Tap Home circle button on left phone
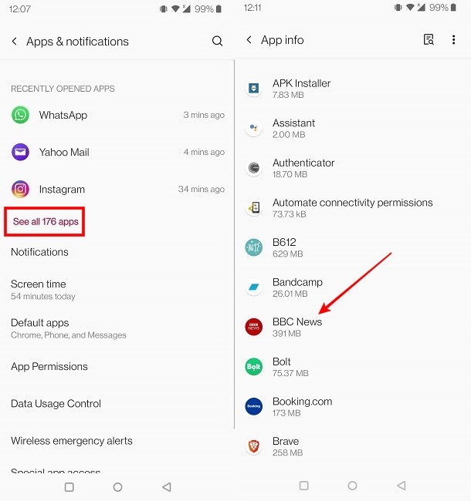The width and height of the screenshot is (471, 501). (117, 487)
